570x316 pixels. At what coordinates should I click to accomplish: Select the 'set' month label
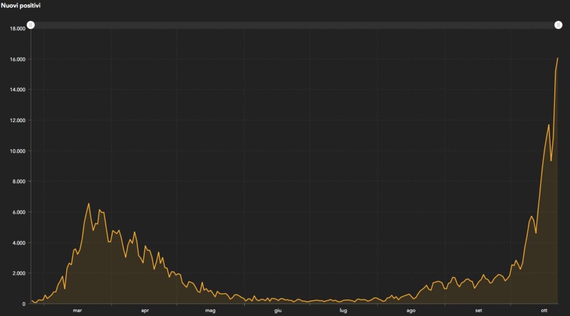tap(479, 310)
